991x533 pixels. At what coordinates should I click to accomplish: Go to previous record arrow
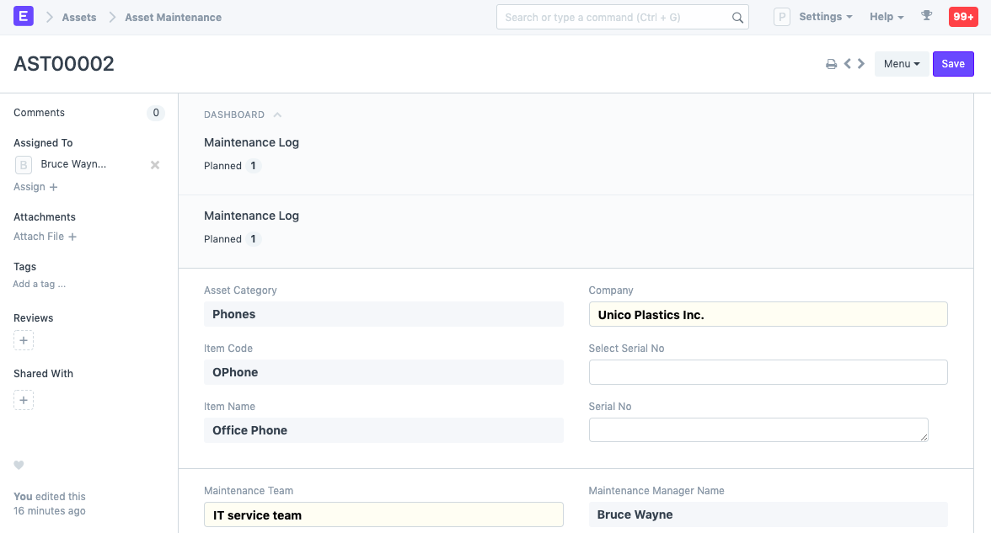click(x=848, y=63)
